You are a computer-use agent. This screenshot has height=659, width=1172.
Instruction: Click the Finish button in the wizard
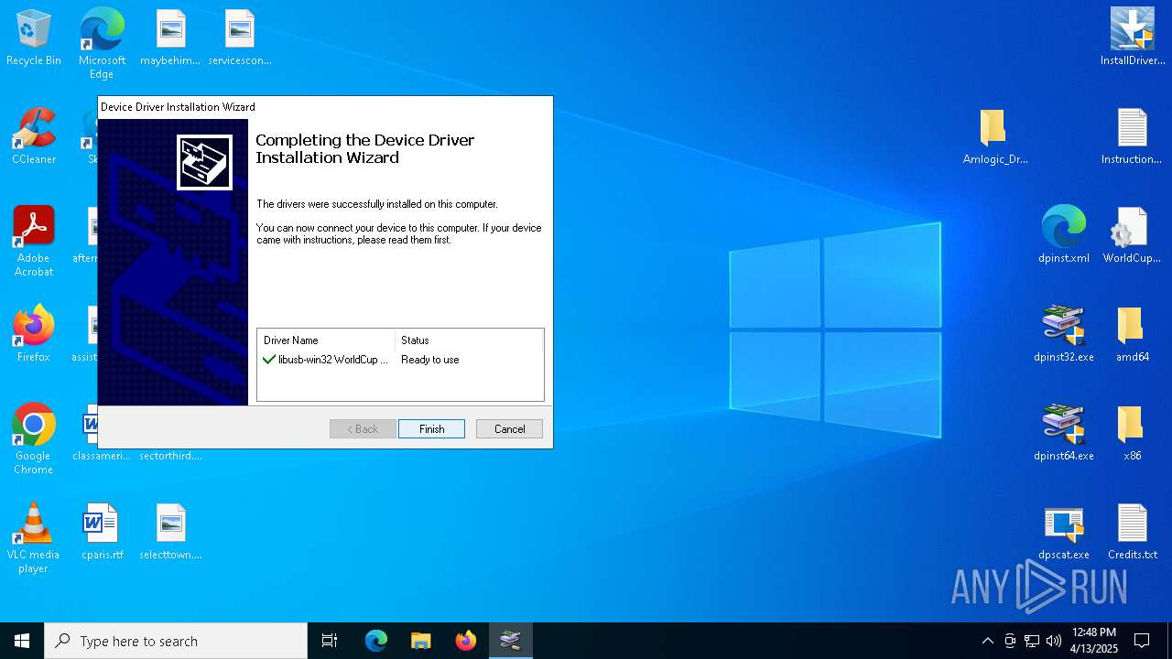click(431, 429)
